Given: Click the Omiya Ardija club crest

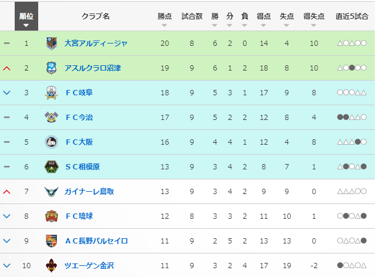Looking at the screenshot, I should 52,44.
